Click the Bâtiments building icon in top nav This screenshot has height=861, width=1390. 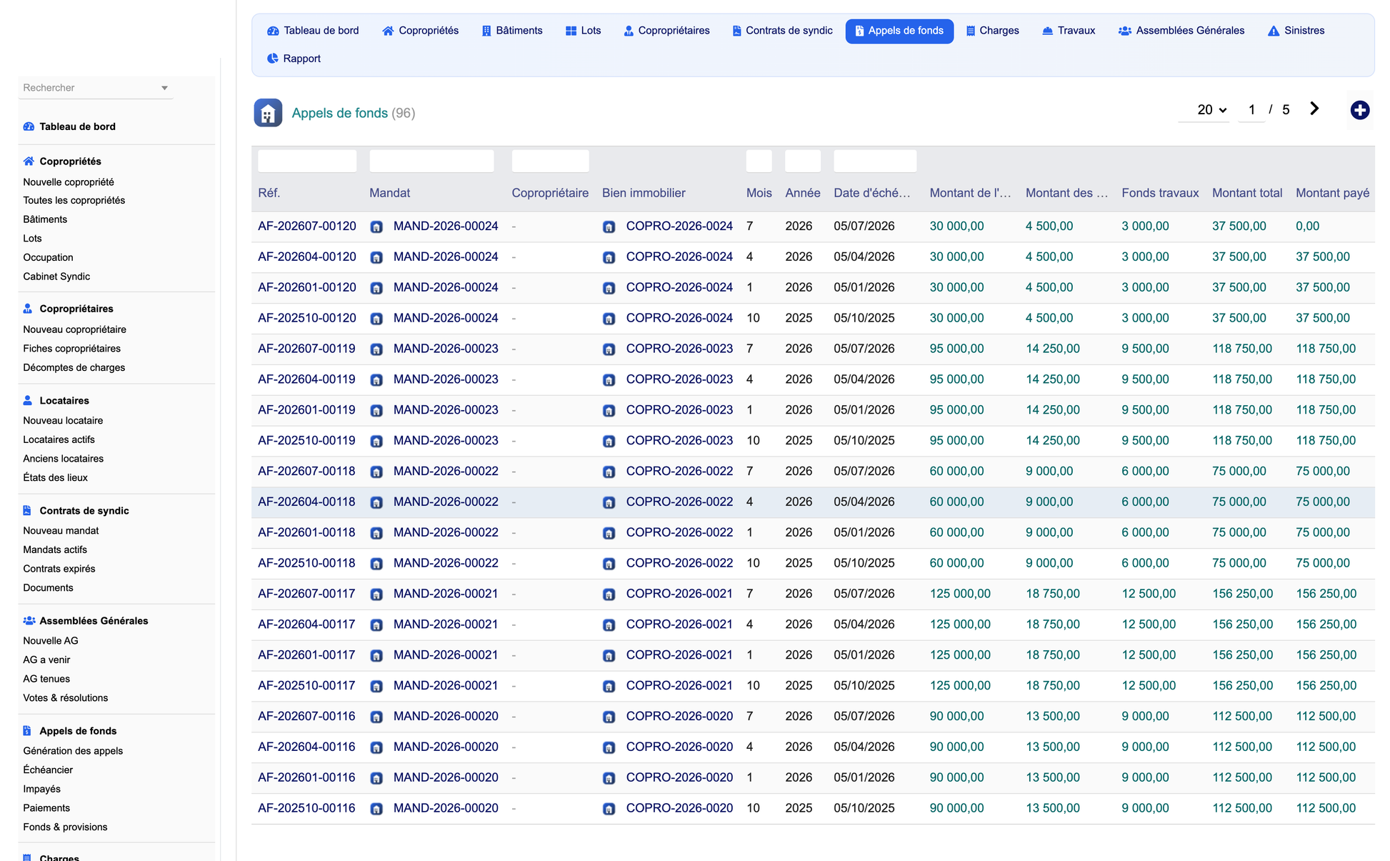coord(486,31)
